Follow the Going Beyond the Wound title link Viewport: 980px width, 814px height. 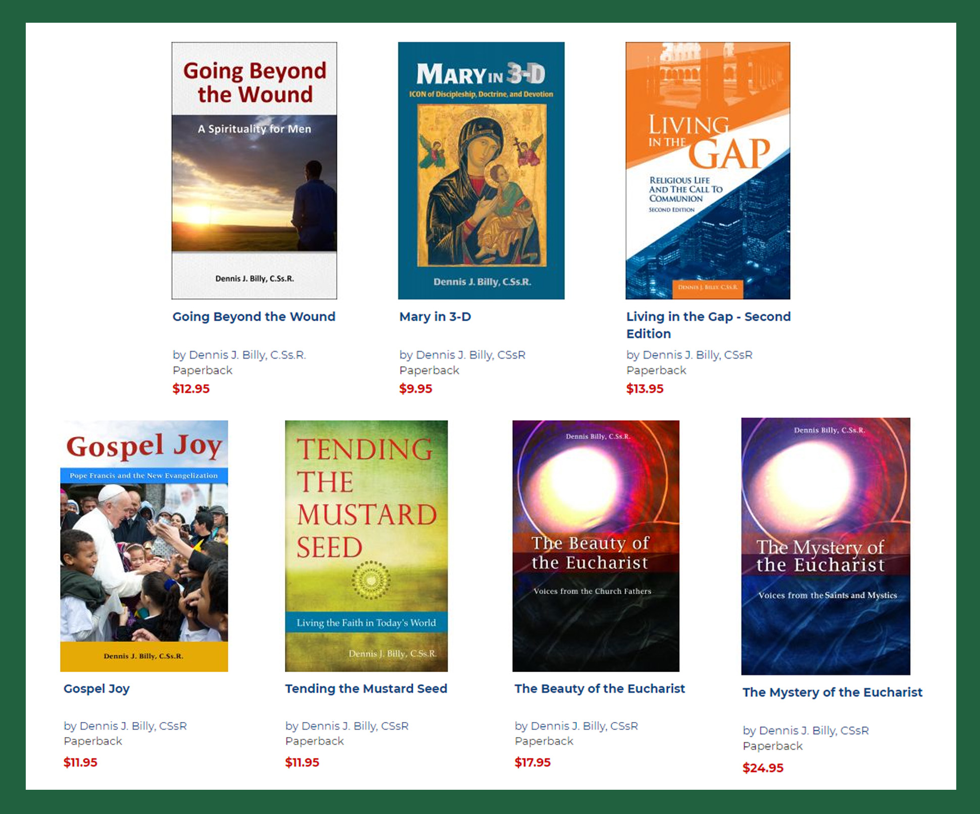254,317
